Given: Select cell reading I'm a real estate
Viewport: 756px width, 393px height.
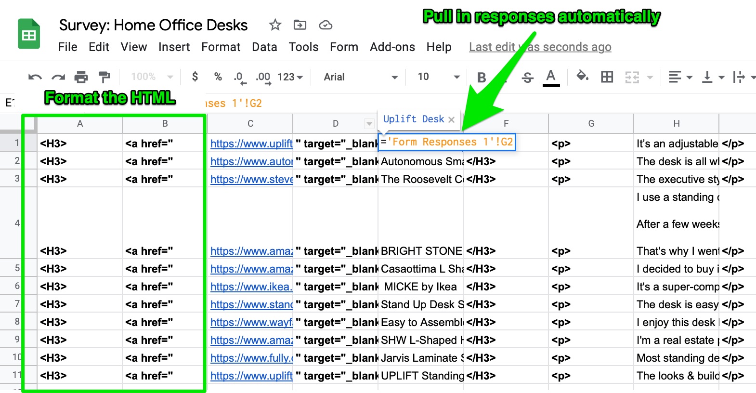Looking at the screenshot, I should 676,340.
